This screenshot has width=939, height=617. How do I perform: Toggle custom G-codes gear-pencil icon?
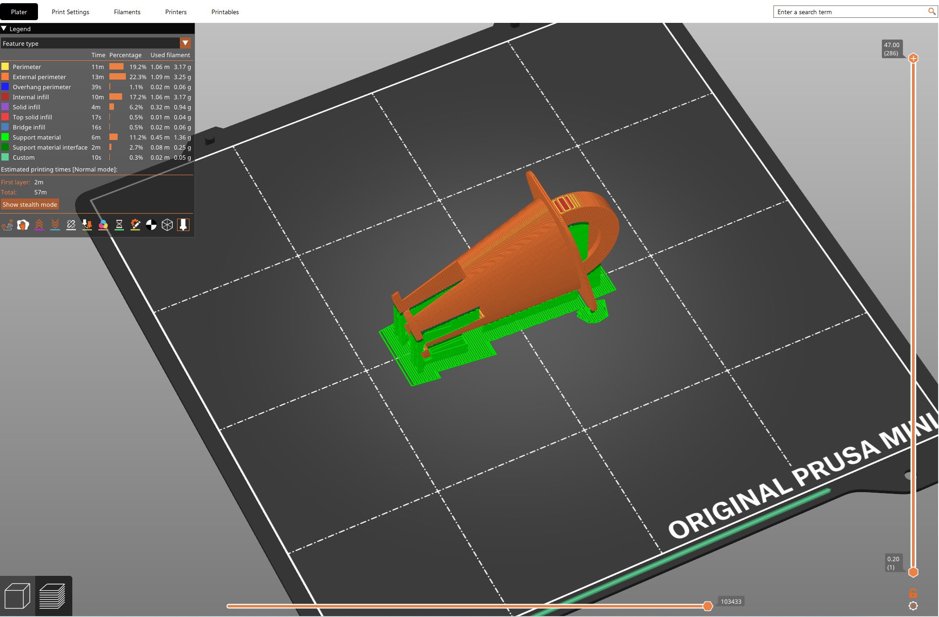click(x=135, y=225)
